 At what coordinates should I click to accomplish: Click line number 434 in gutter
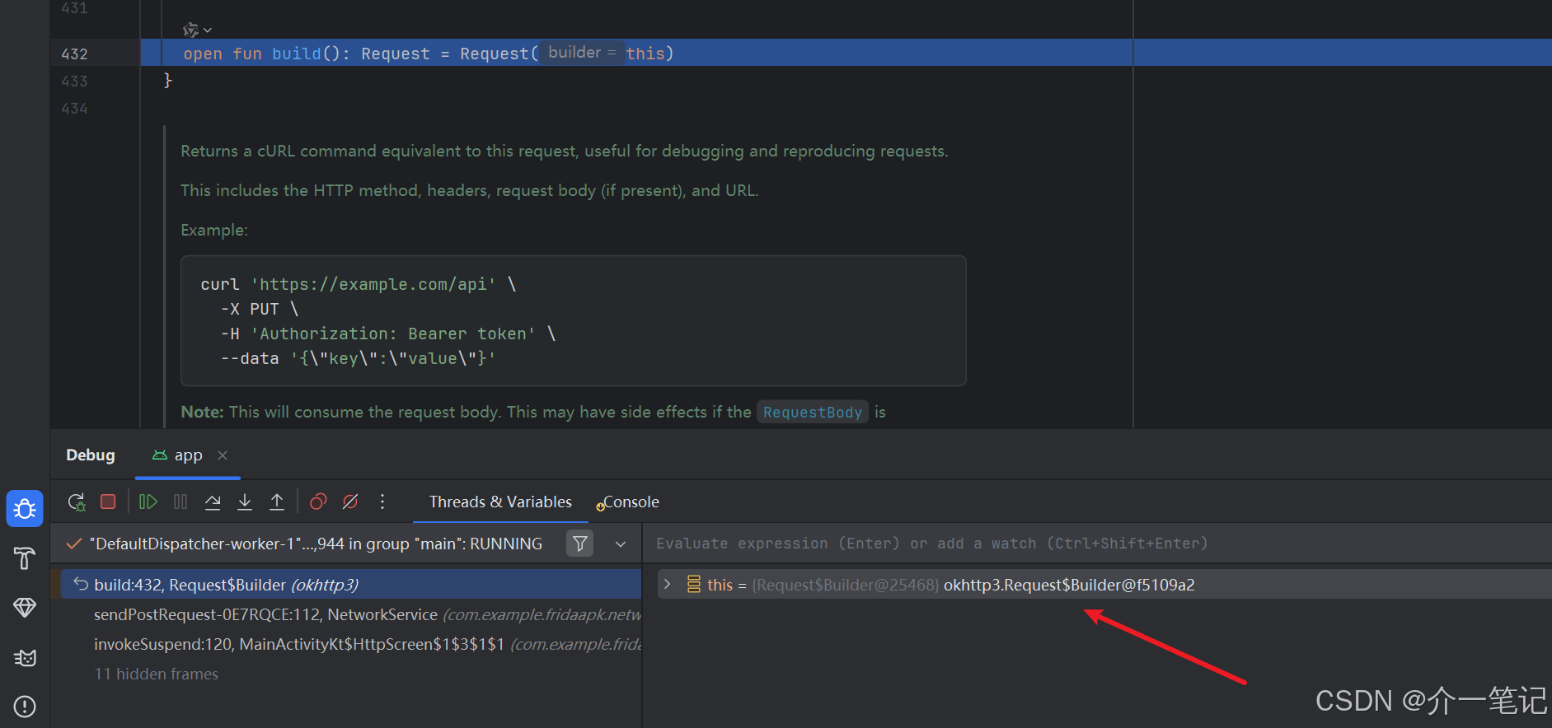click(74, 108)
